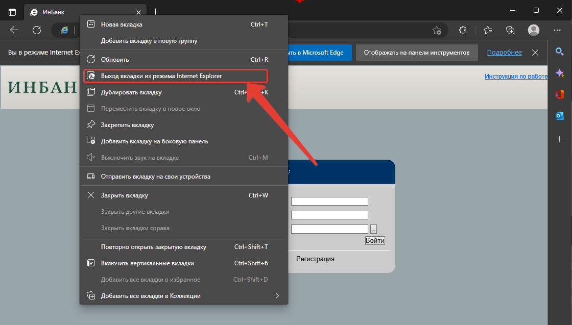Open the user profile avatar

click(534, 30)
